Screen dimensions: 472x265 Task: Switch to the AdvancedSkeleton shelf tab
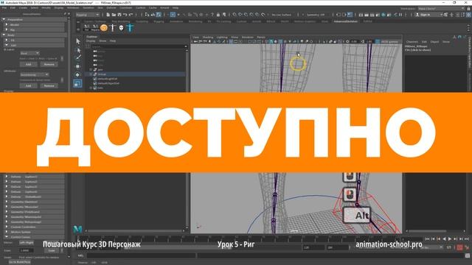(x=346, y=21)
